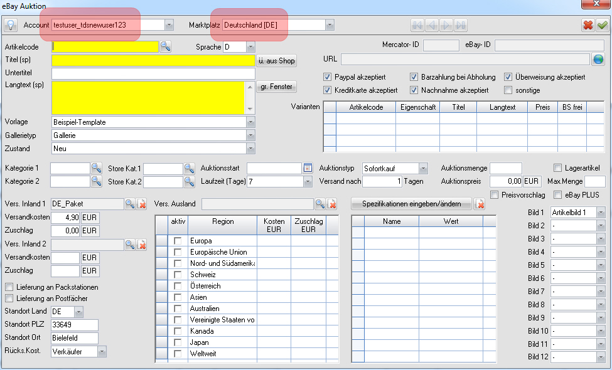Open the Artikelcode search lookup

[166, 46]
